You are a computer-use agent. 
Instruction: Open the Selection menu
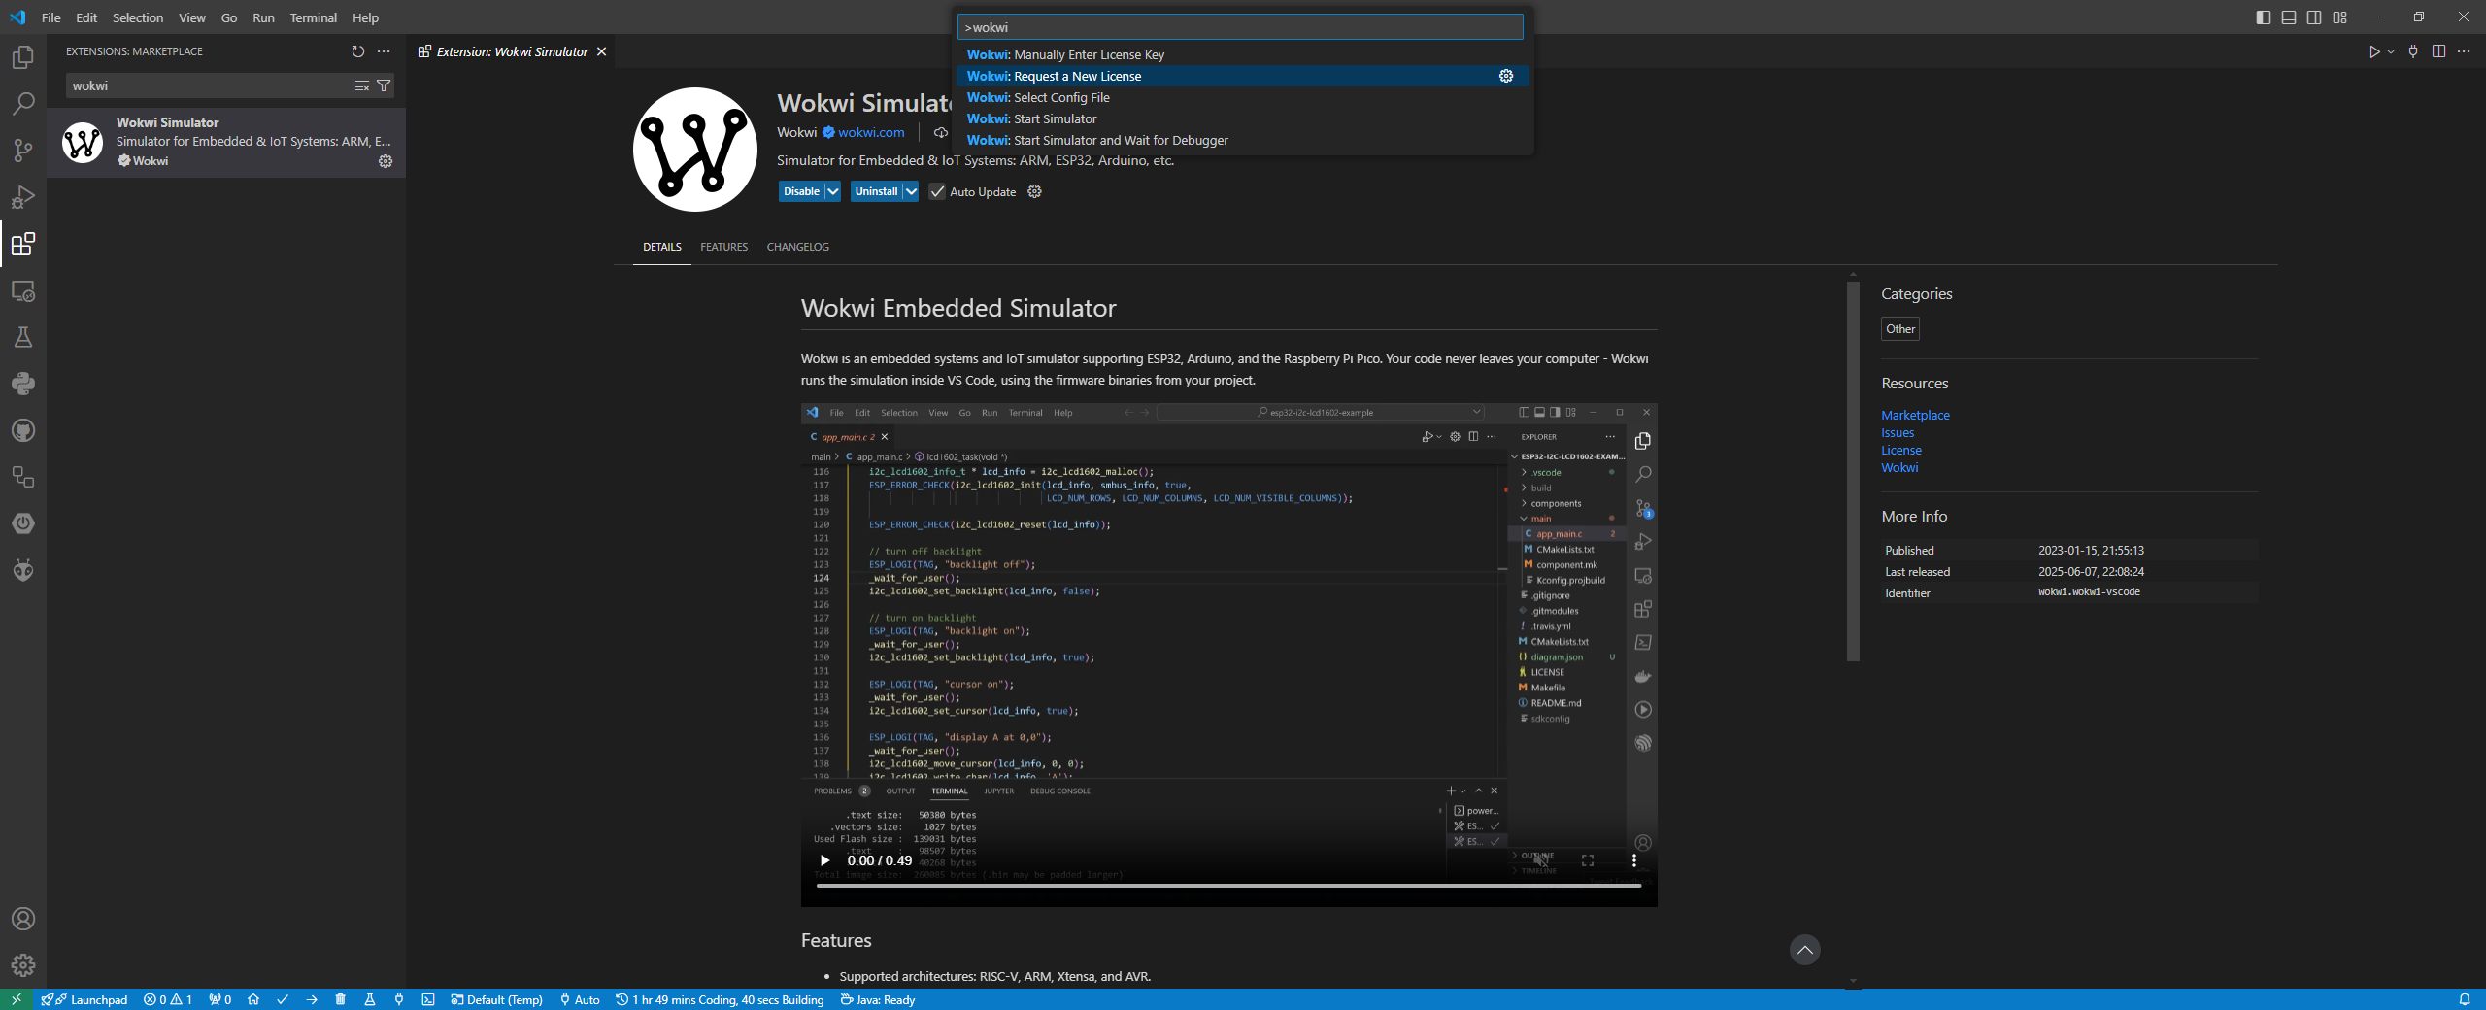click(138, 17)
